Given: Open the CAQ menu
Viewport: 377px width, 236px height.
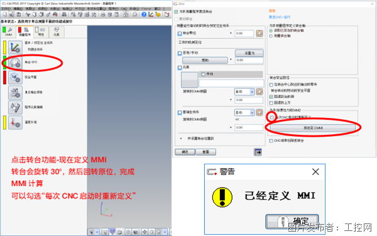Looking at the screenshot, I should (x=124, y=9).
